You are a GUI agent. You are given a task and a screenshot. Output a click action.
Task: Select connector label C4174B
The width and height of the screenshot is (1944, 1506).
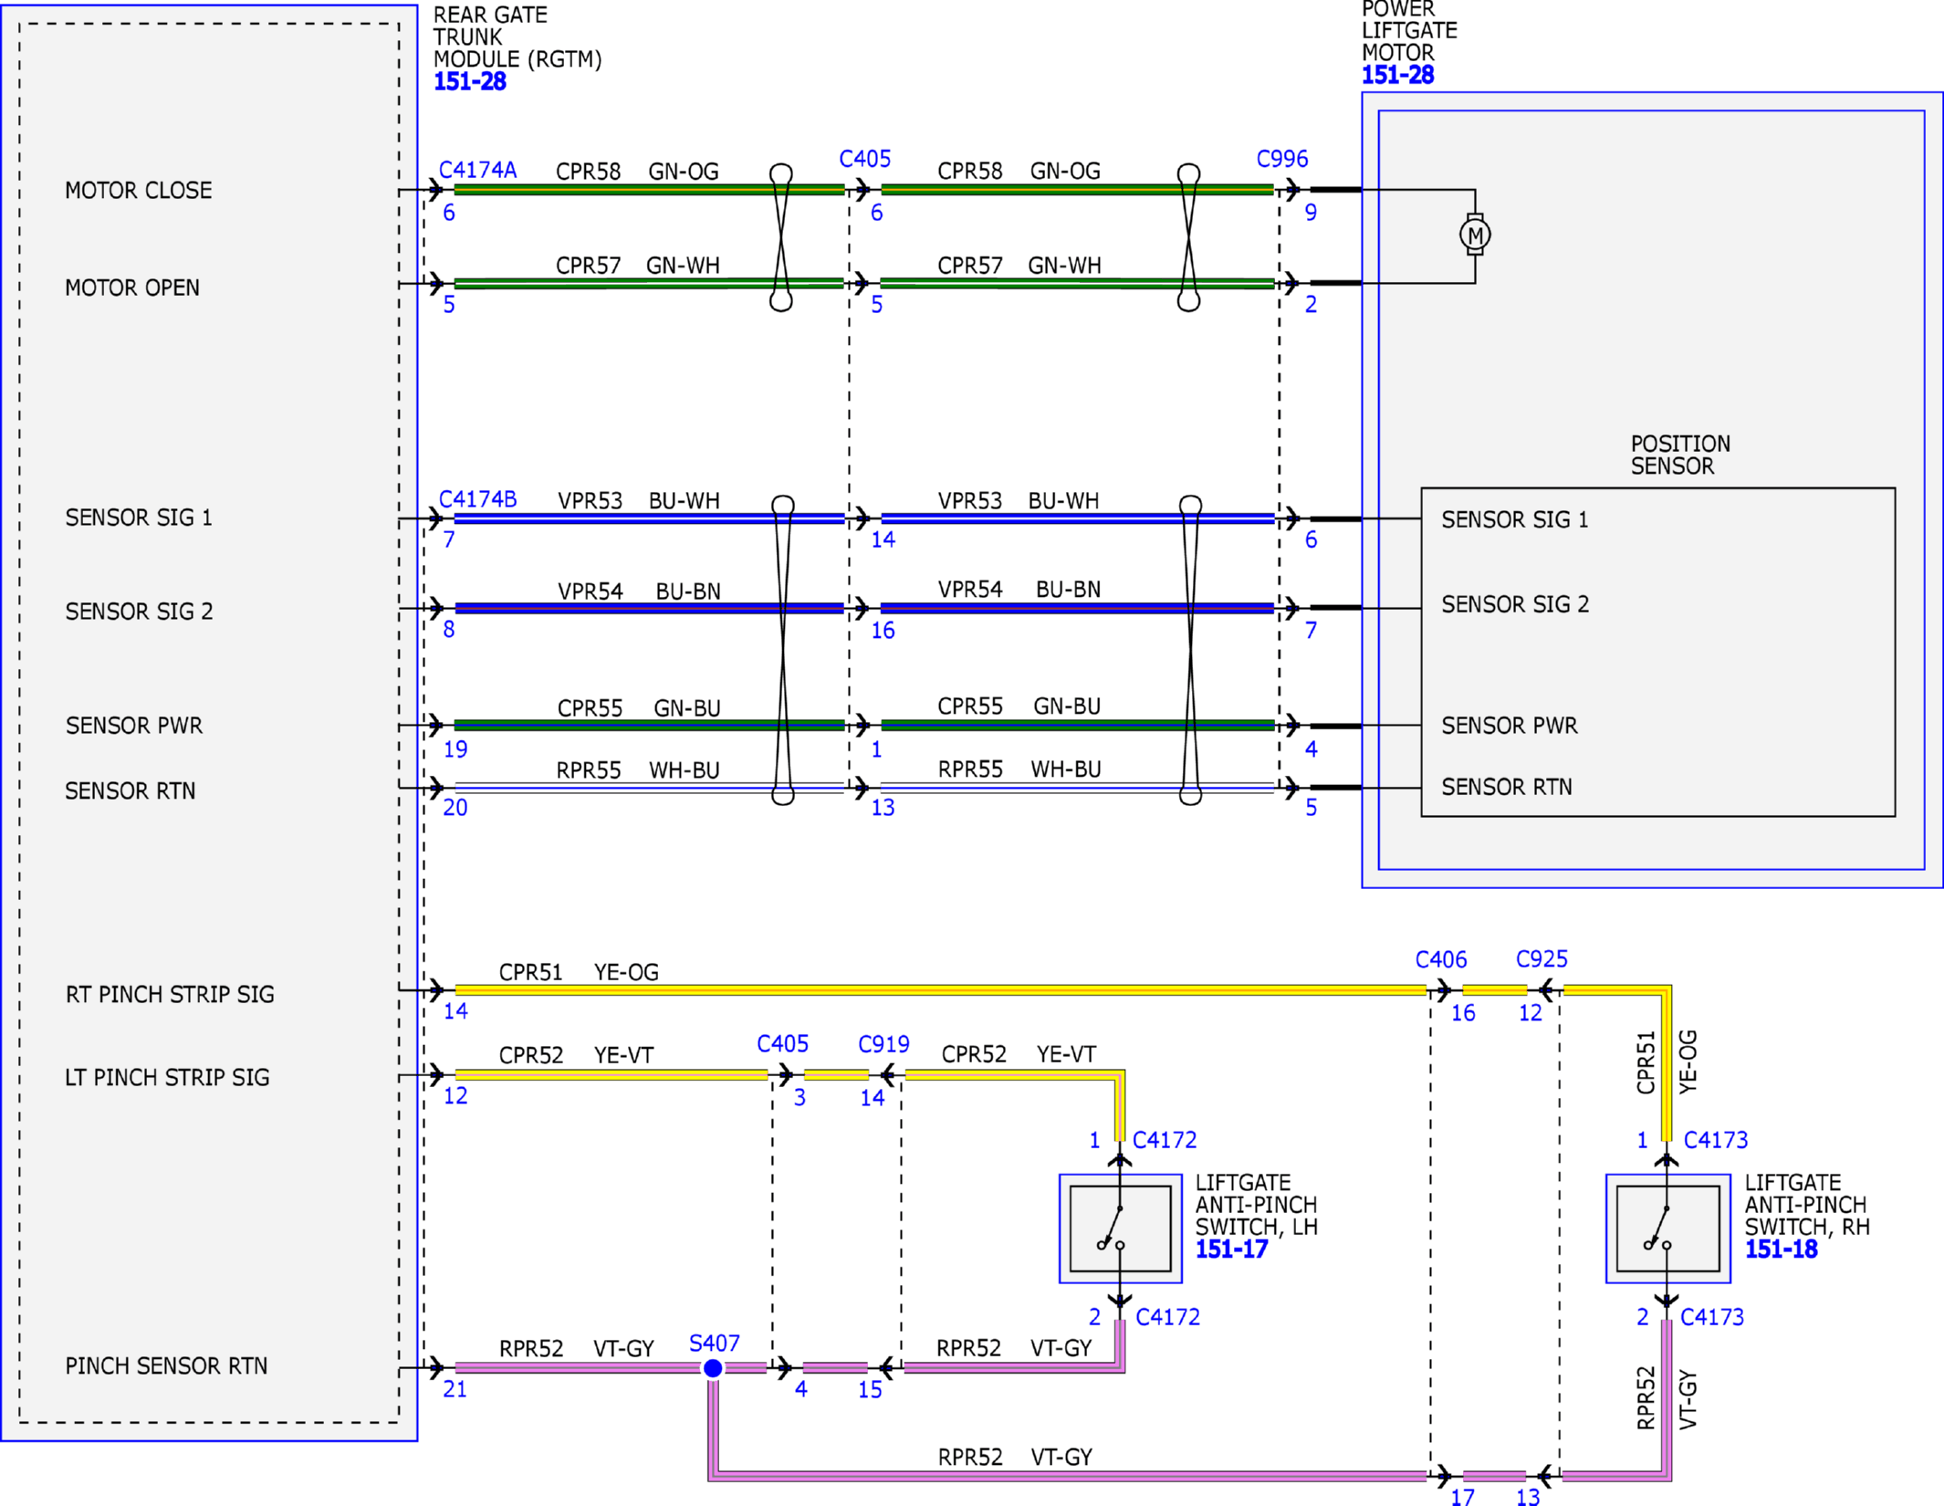pyautogui.click(x=477, y=499)
